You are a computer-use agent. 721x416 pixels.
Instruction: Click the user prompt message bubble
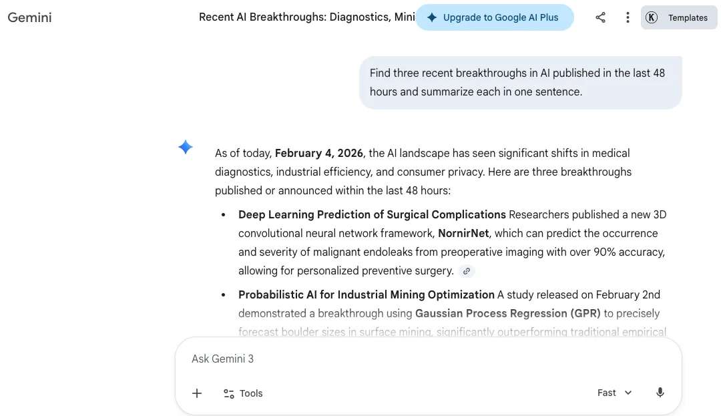coord(521,83)
